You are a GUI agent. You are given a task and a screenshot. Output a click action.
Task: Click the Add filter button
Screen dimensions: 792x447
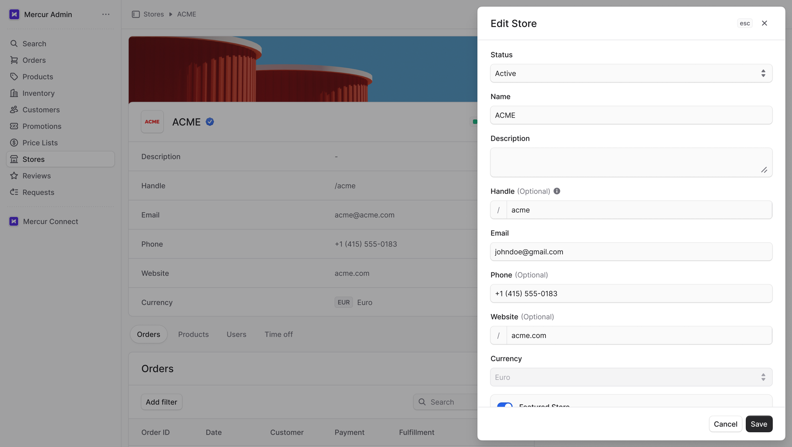pos(161,402)
